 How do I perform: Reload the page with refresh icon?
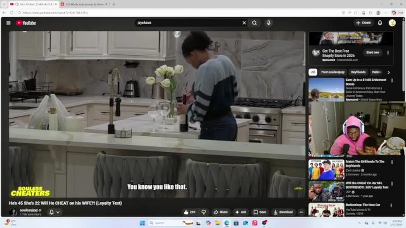12,13
